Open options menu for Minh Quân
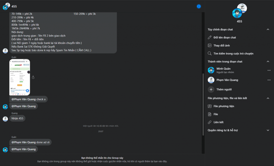 (x=269, y=70)
